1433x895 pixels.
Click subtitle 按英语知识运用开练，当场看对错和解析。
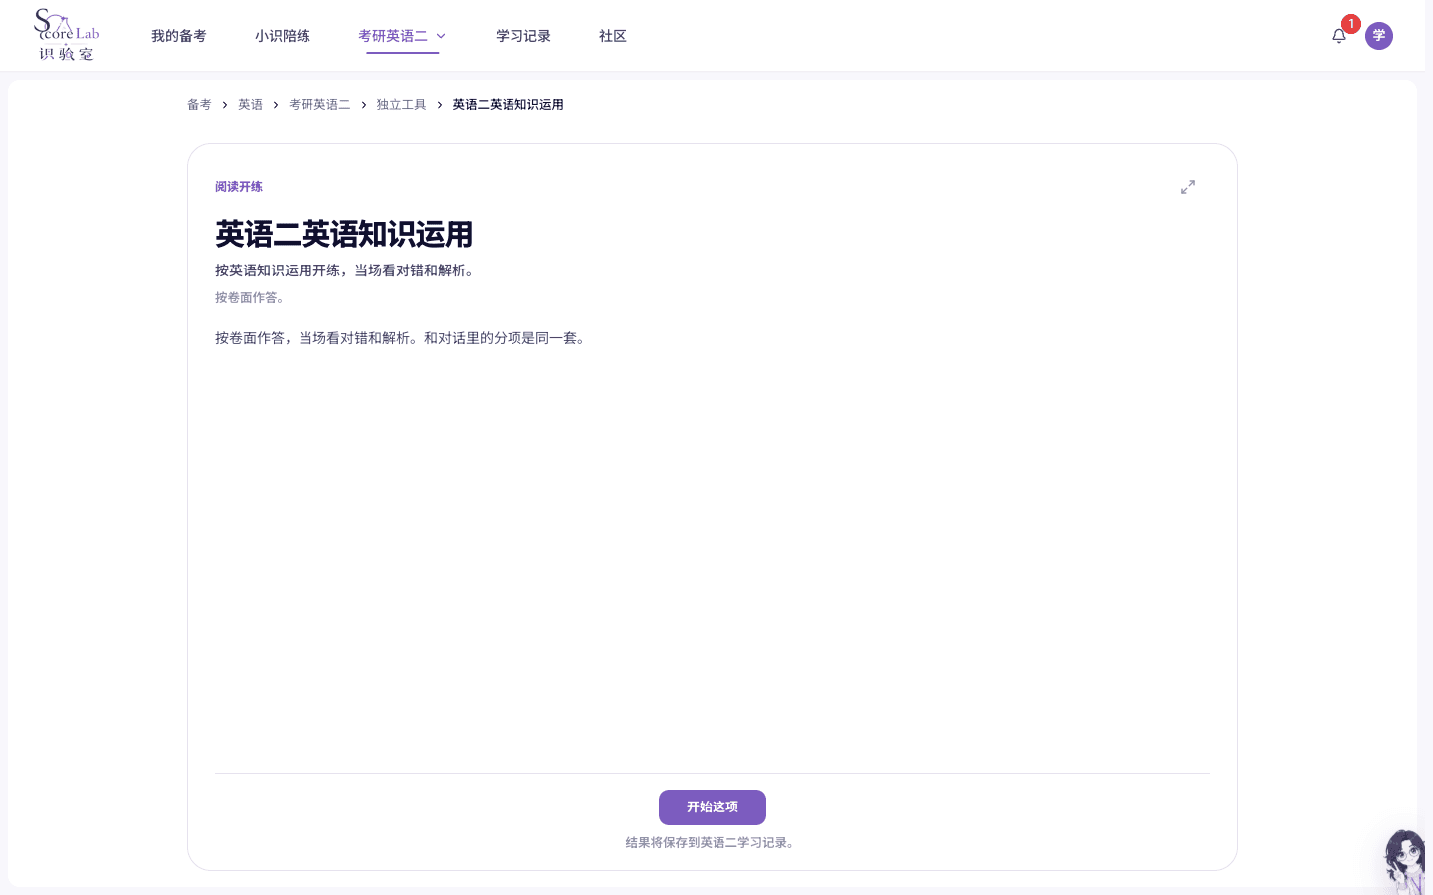[x=347, y=270]
